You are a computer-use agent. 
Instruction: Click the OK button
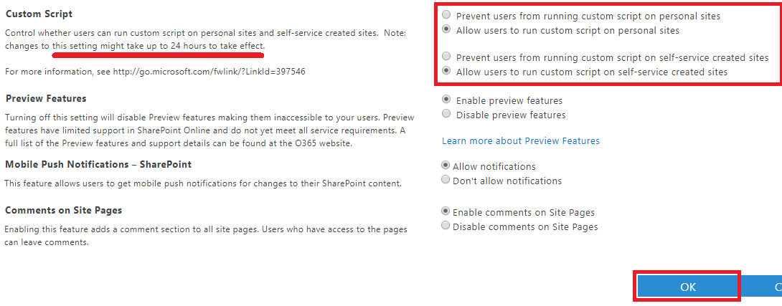point(687,287)
